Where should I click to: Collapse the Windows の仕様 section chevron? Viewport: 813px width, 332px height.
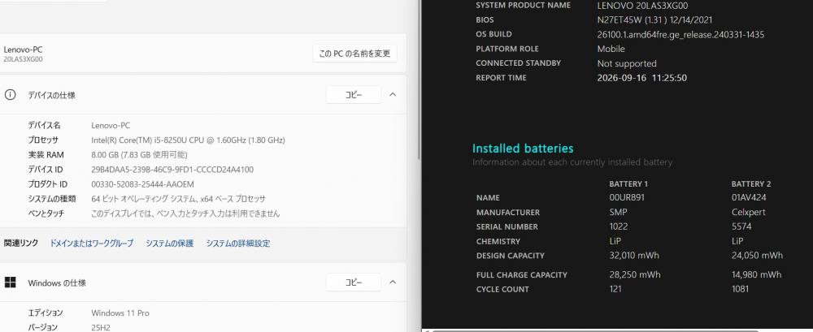pyautogui.click(x=393, y=282)
